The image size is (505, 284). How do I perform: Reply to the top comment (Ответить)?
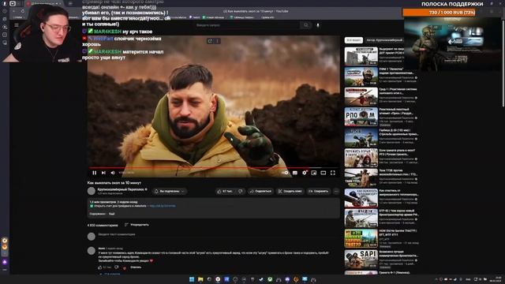point(136,267)
